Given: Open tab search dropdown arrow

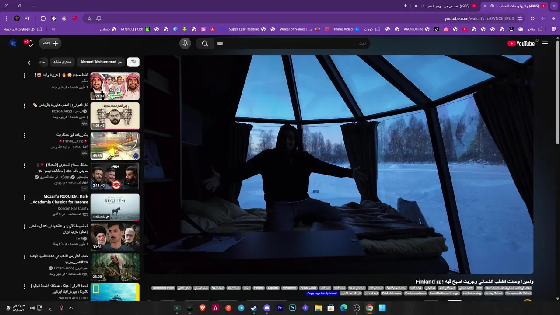Looking at the screenshot, I should (554, 6).
